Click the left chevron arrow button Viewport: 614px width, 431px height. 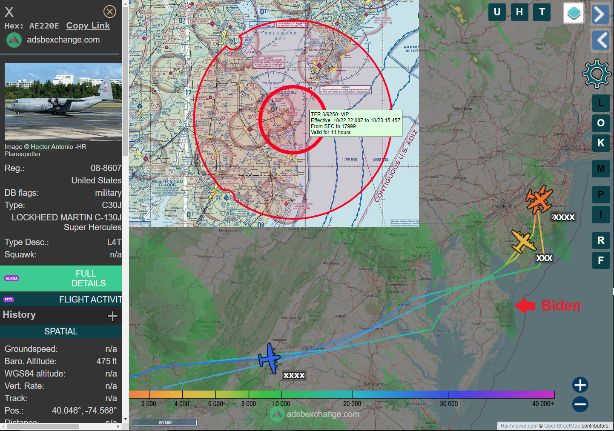pos(601,41)
